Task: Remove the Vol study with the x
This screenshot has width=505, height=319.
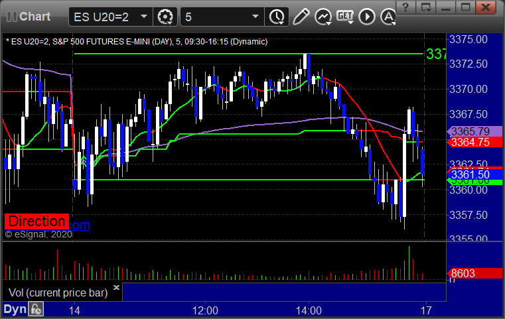Action: coord(117,287)
